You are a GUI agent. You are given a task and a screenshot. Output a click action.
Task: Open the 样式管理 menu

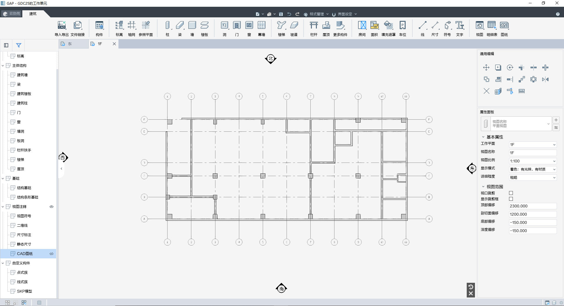click(316, 14)
